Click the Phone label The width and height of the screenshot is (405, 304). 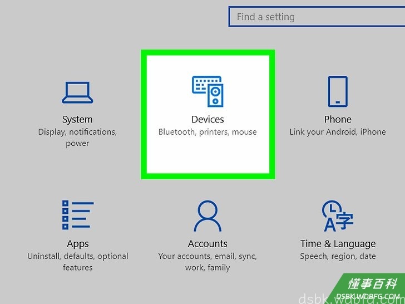(x=338, y=119)
